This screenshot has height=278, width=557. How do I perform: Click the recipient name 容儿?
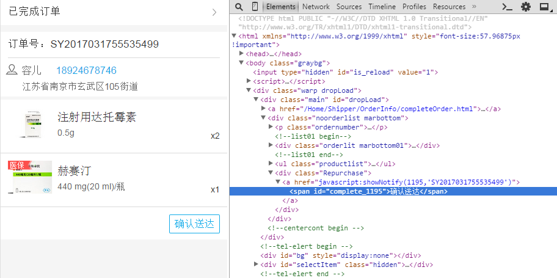31,70
